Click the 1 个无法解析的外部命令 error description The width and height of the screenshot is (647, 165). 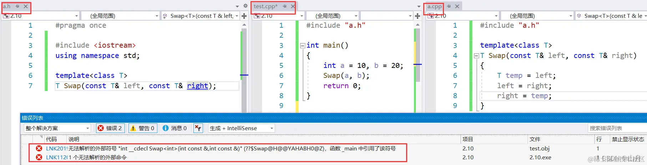97,157
